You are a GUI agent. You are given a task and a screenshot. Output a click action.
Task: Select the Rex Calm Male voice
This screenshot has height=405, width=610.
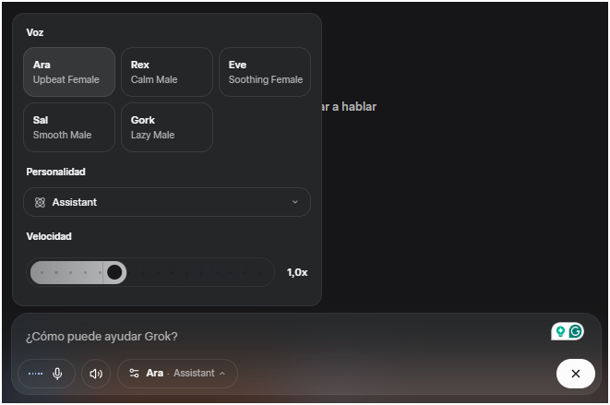coord(167,72)
